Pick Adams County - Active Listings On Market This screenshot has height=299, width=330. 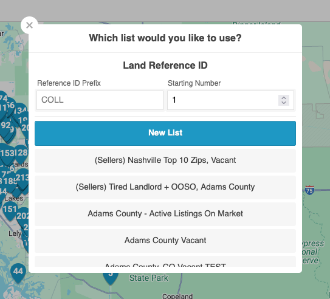pyautogui.click(x=165, y=214)
